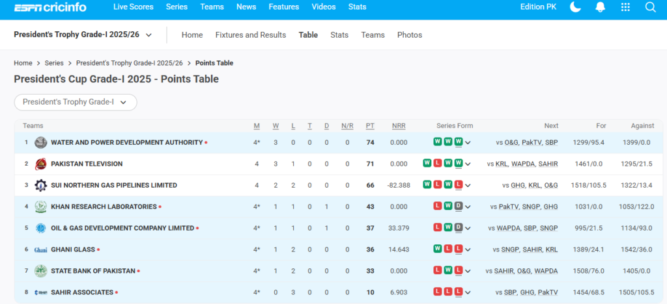
Task: Expand Pakistan Television series form chevron
Action: pyautogui.click(x=468, y=164)
